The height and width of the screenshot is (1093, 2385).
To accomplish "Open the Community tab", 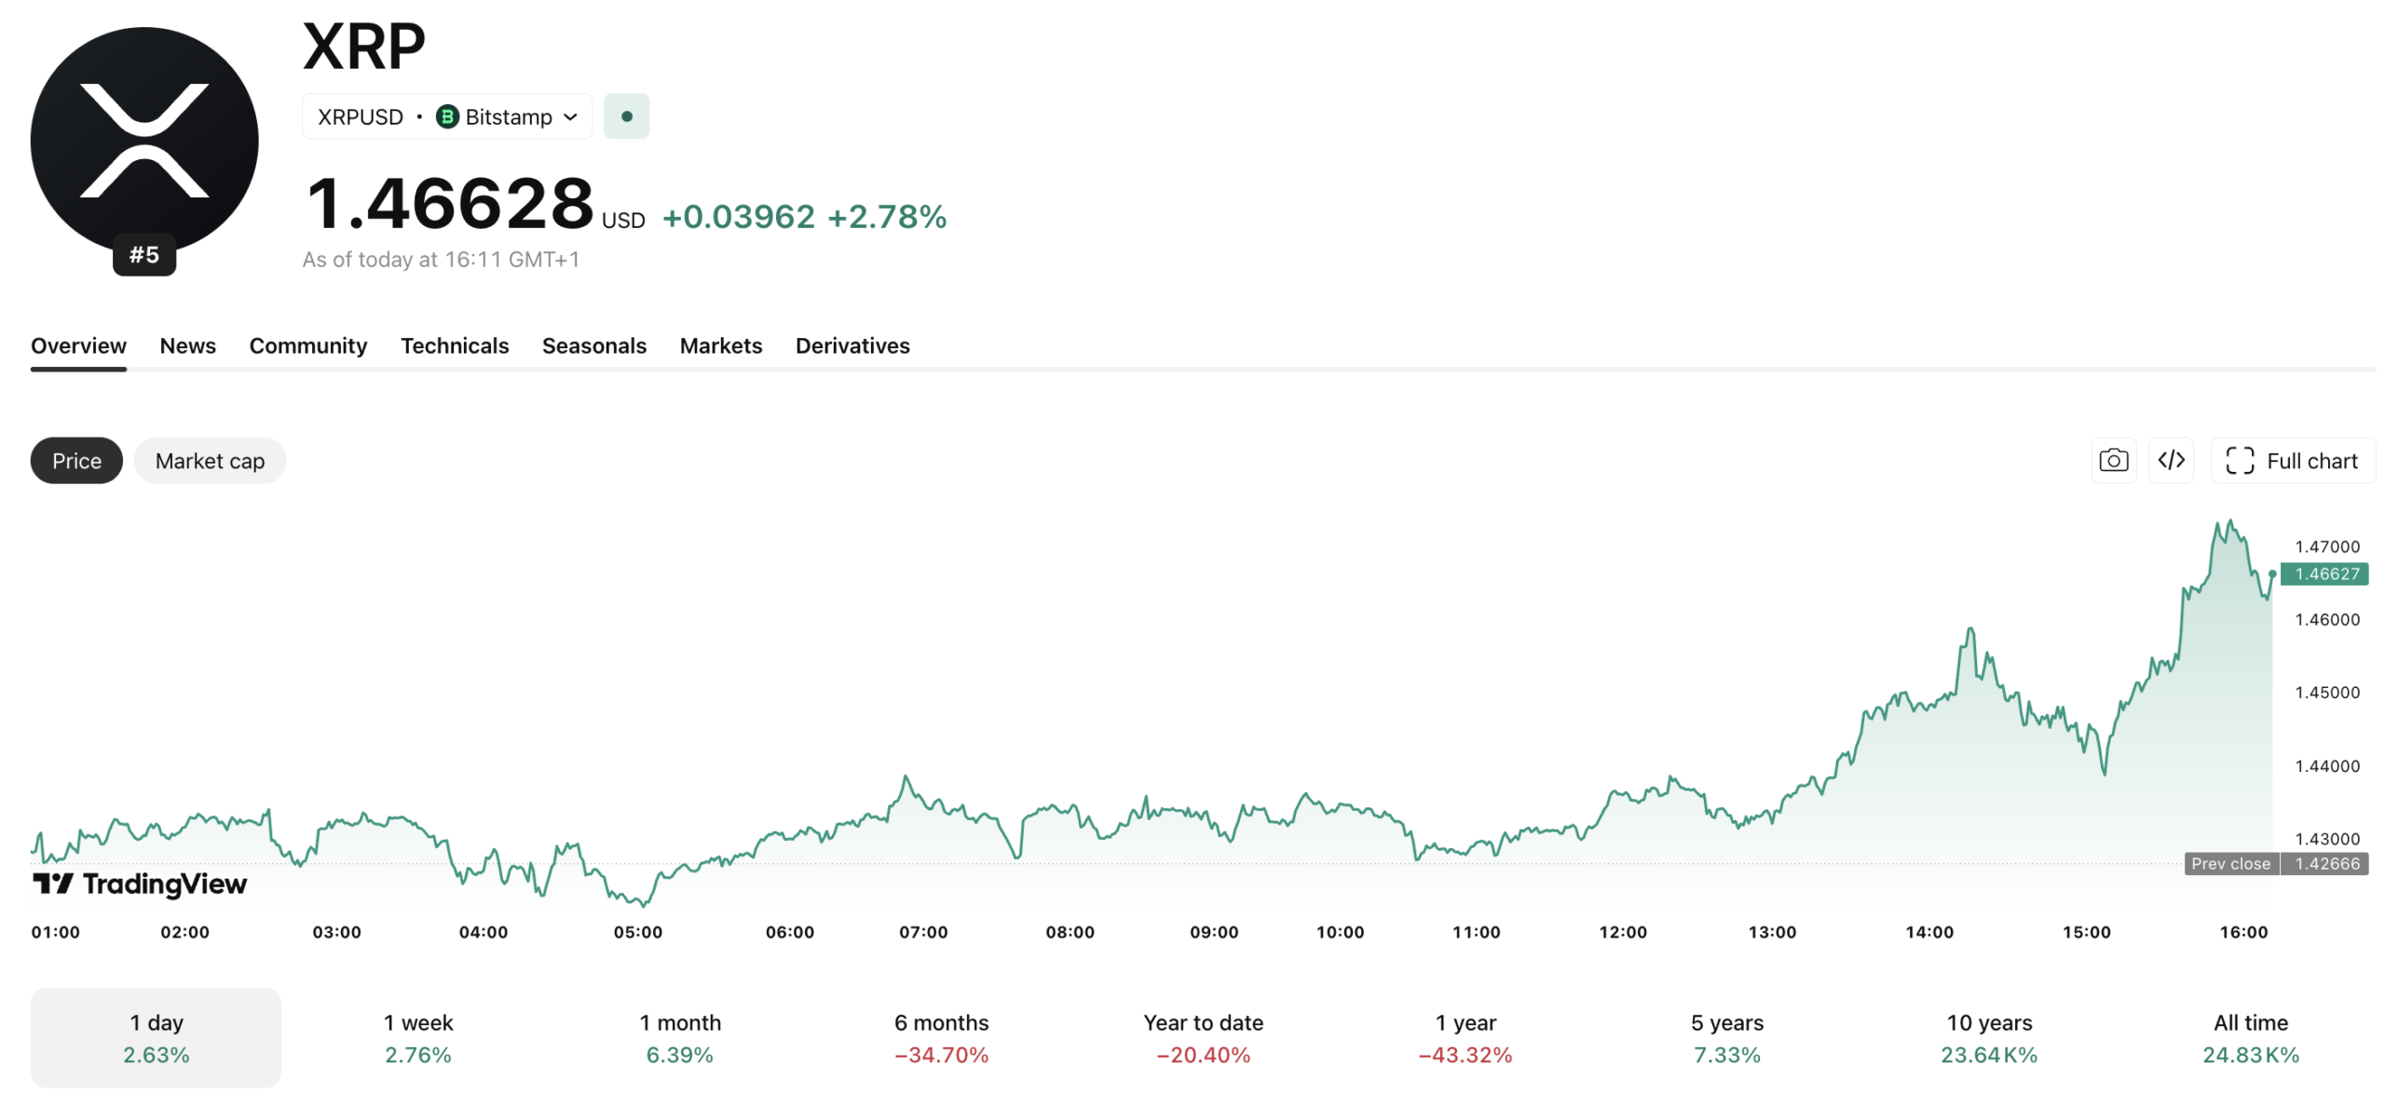I will 308,346.
